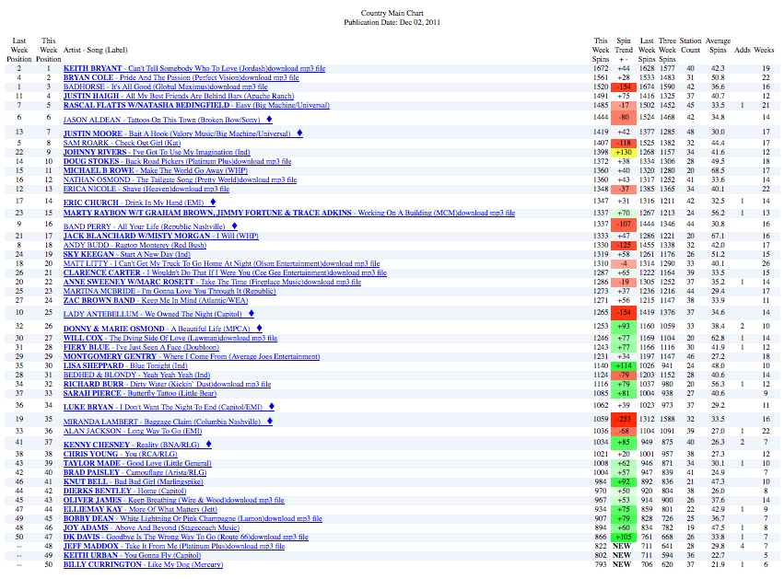Screen dimensions: 784x579
Task: Open Montgomery Gentry Where I Come From link
Action: coord(192,356)
